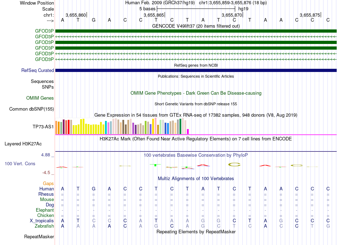The height and width of the screenshot is (245, 337).
Task: Select the RepeatMasker track label
Action: pos(39,236)
